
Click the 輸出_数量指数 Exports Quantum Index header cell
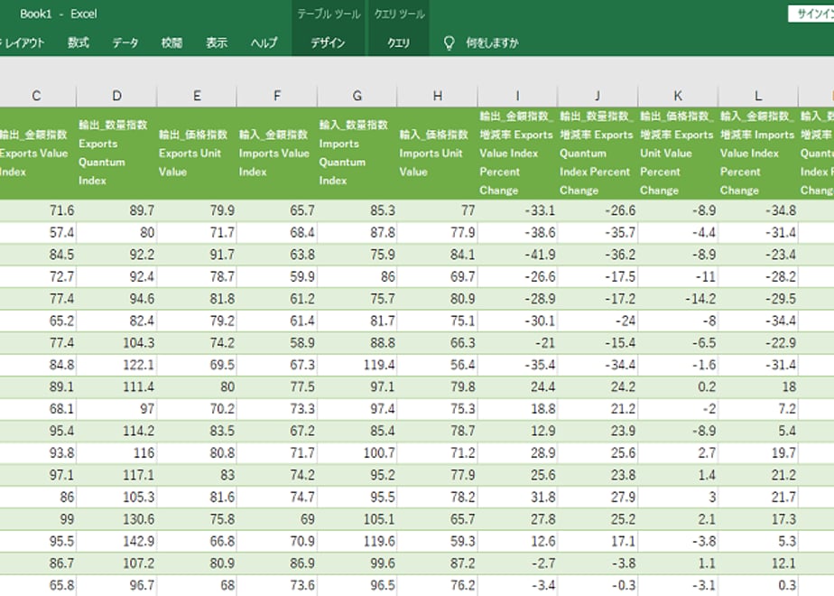tap(116, 154)
